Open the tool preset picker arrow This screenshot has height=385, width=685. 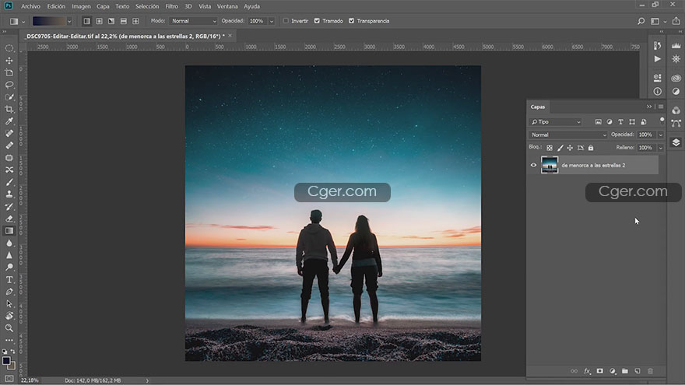23,22
